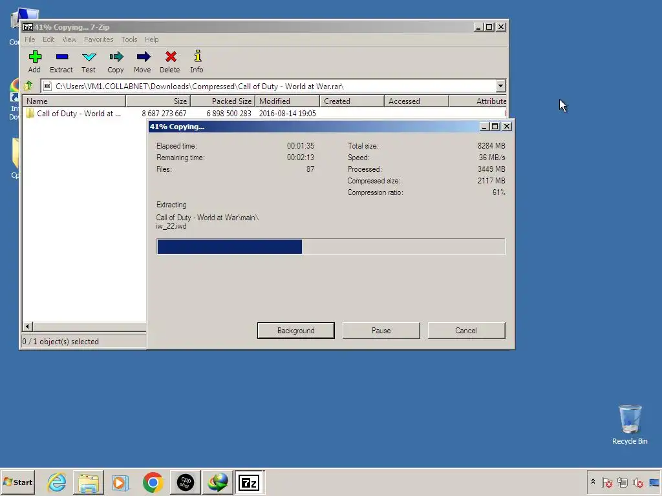Close the 41% Copying dialog
Image resolution: width=662 pixels, height=496 pixels.
(x=507, y=126)
